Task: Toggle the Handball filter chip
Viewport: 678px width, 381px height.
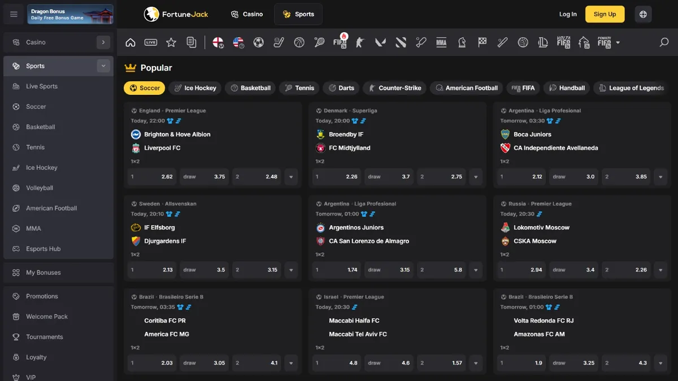Action: 566,87
